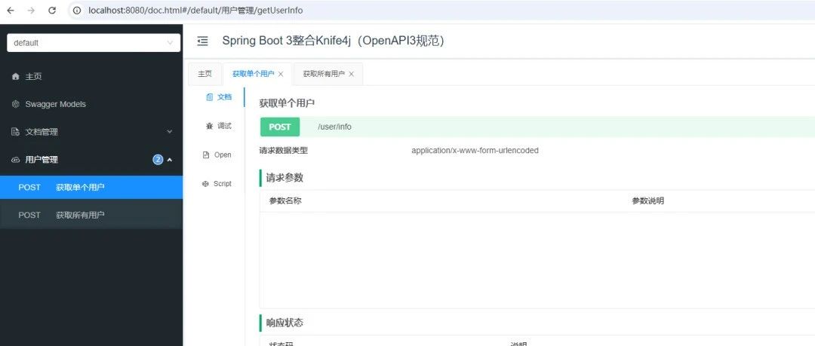Click the home icon beside 主页
The width and height of the screenshot is (815, 346).
[15, 76]
